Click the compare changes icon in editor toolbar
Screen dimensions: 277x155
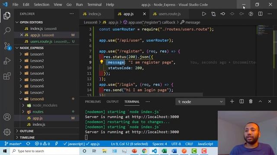[213, 14]
